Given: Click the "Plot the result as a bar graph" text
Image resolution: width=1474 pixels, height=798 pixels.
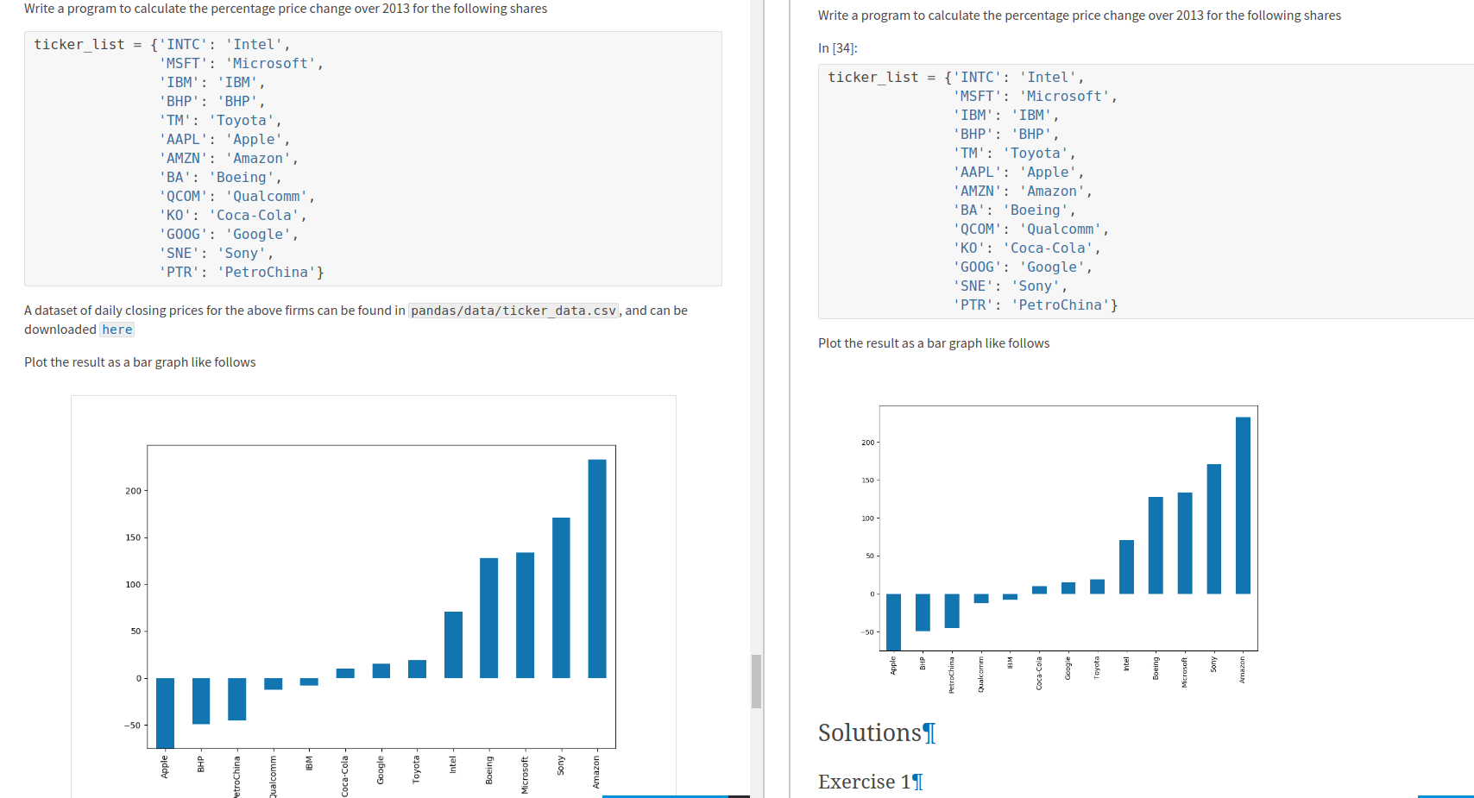Looking at the screenshot, I should [x=139, y=361].
